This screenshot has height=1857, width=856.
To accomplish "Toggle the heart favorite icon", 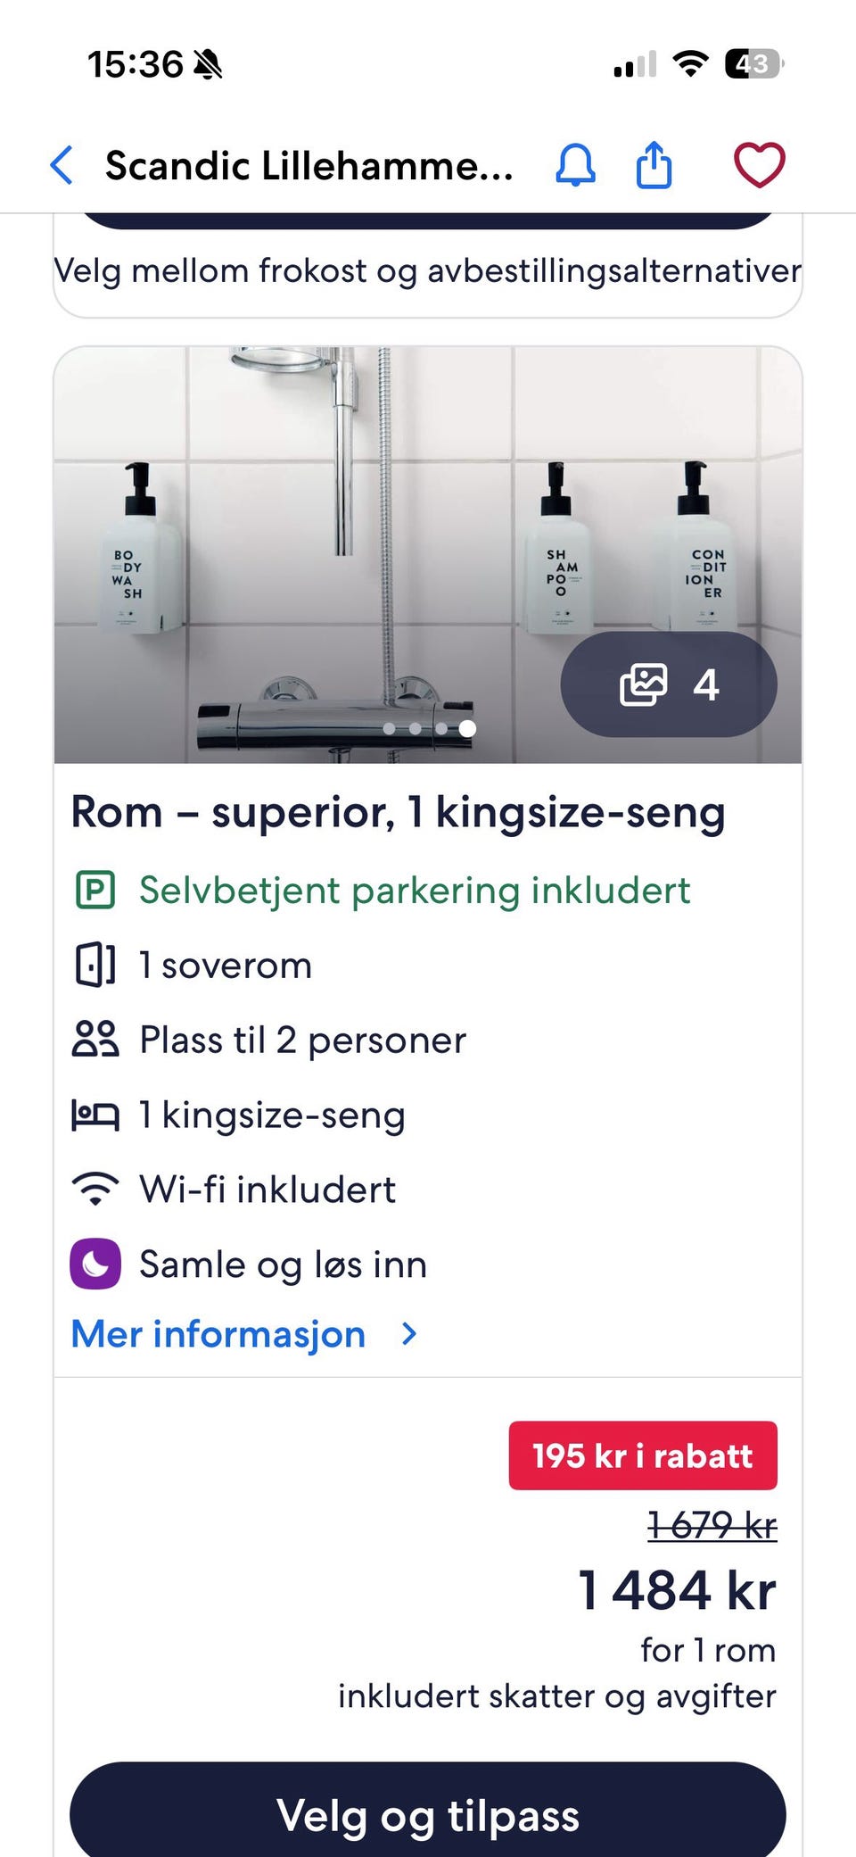I will point(759,165).
